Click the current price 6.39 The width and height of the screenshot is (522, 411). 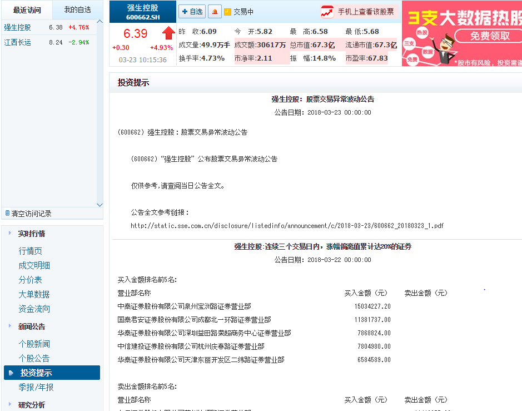(x=135, y=33)
